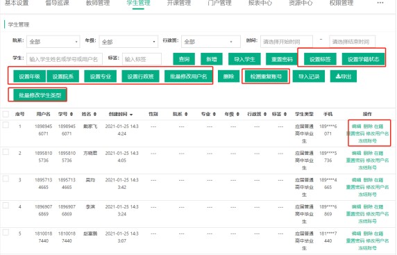
Task: Click created time 2021-01-25 14:34:05
Action: coord(121,156)
